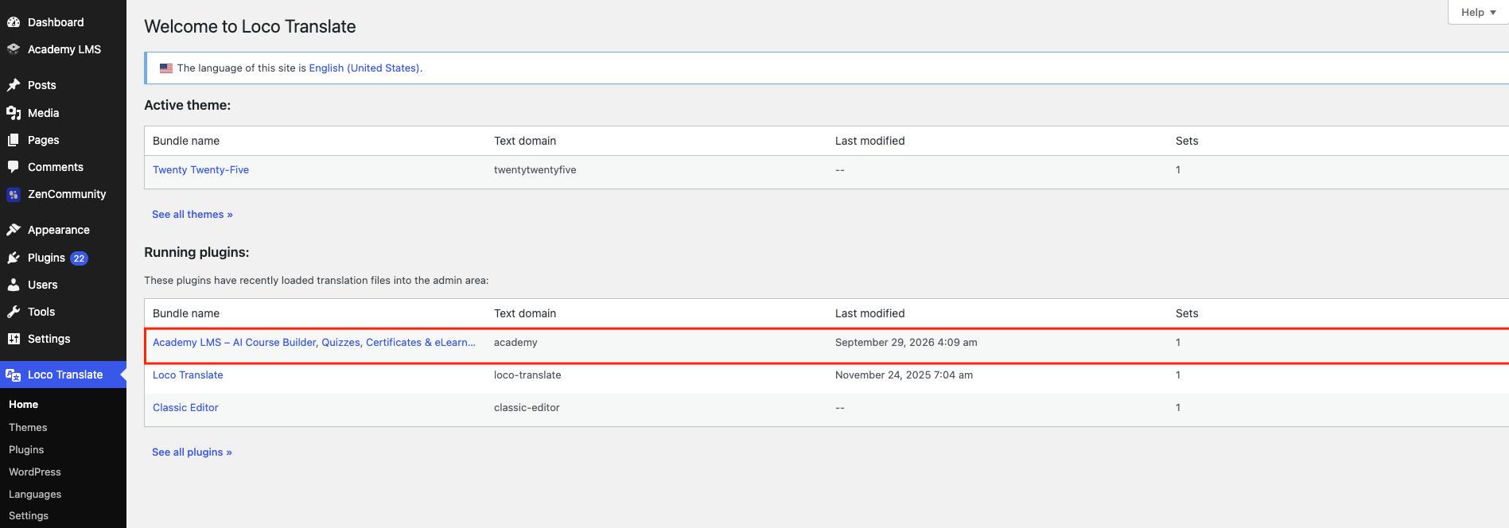
Task: Click the Running plugins: heading
Action: tap(196, 252)
